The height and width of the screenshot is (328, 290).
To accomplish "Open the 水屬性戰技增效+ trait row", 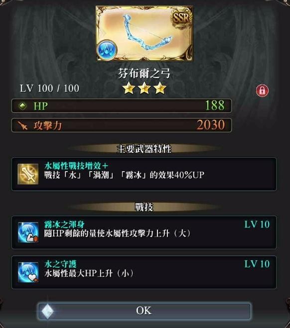I will tap(144, 174).
